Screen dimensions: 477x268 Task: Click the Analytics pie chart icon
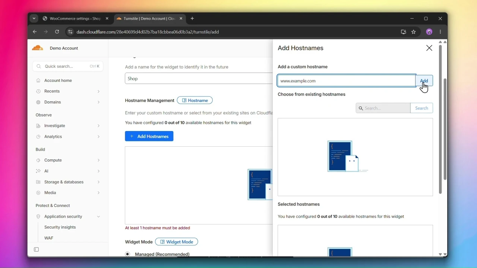point(38,137)
